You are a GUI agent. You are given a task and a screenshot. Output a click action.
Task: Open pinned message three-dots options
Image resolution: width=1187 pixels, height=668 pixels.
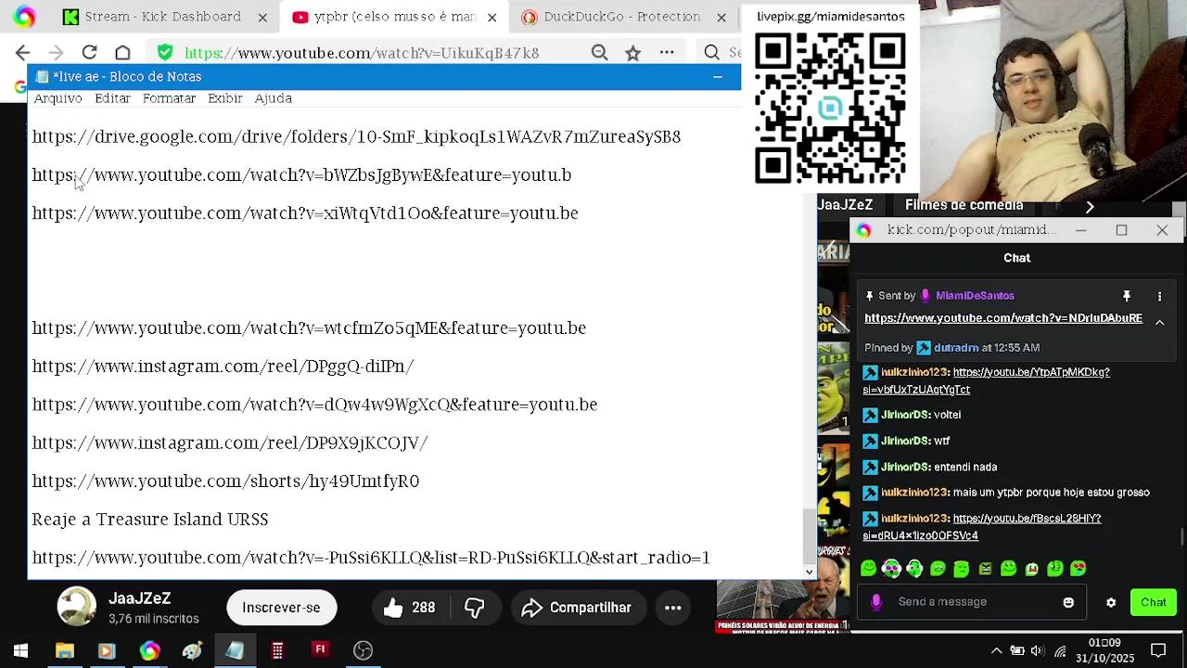point(1159,296)
